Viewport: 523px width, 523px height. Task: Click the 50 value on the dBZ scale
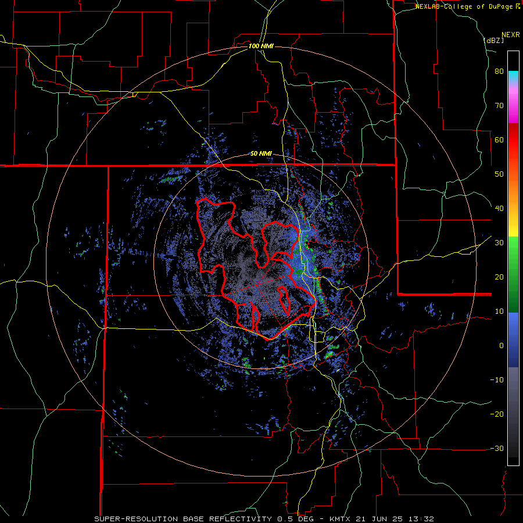pyautogui.click(x=499, y=174)
